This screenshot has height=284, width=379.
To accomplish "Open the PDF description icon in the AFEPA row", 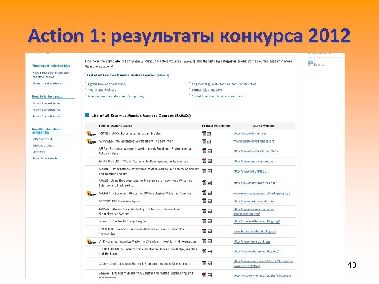I will [204, 151].
